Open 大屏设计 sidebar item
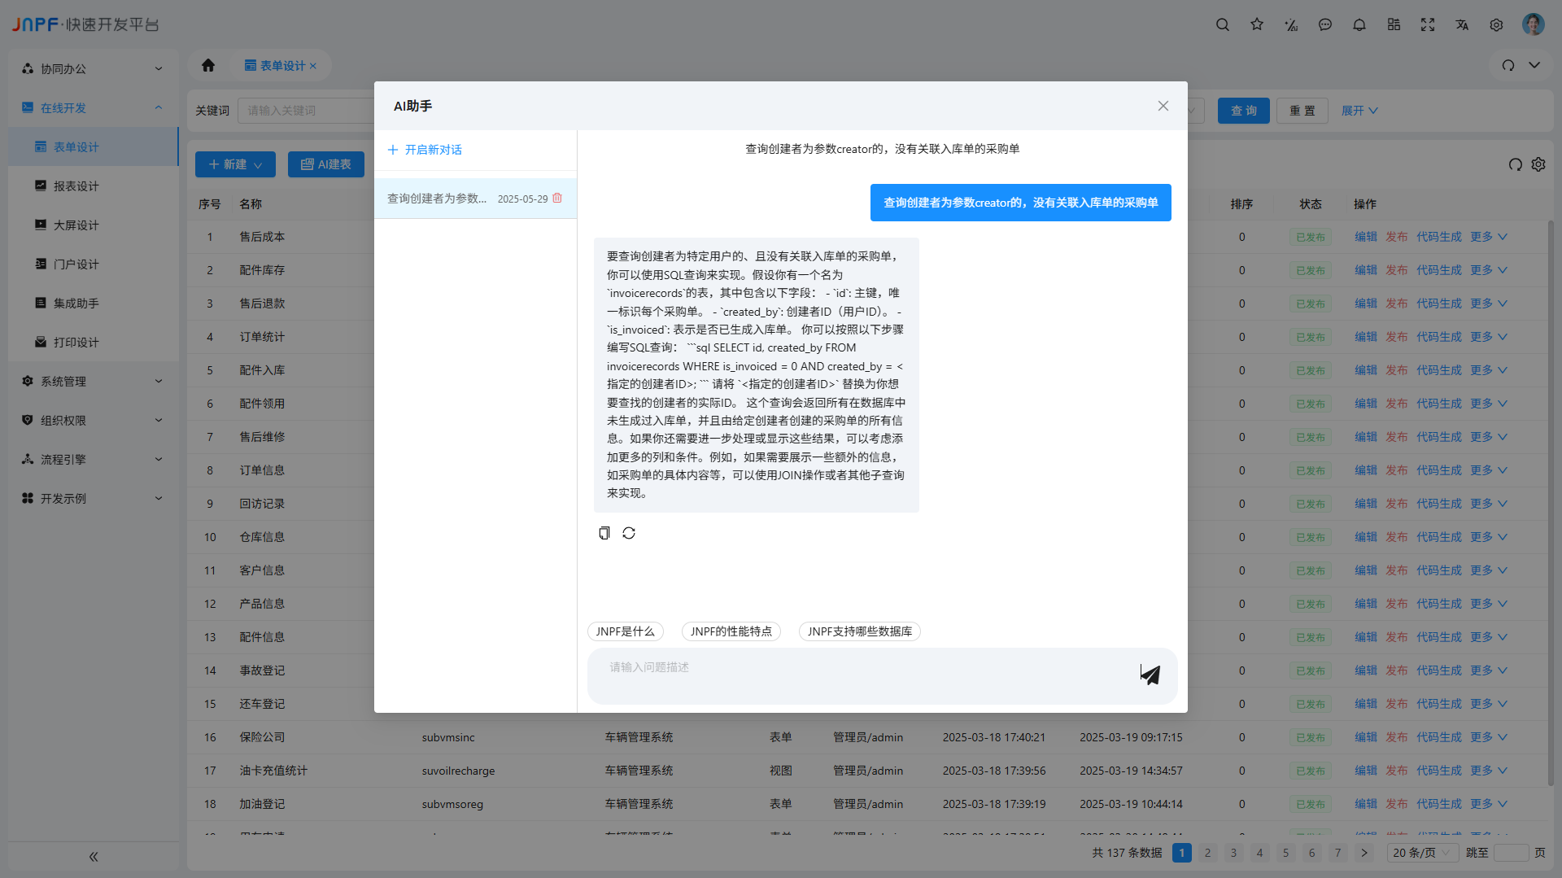Viewport: 1562px width, 878px height. click(92, 225)
